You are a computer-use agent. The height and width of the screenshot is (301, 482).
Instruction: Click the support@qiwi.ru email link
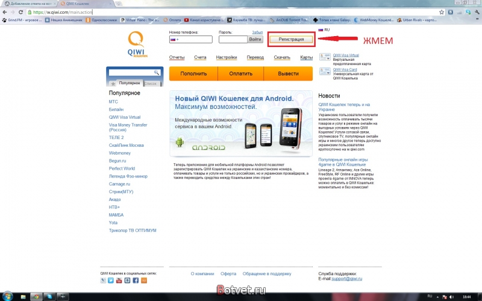coord(347,279)
